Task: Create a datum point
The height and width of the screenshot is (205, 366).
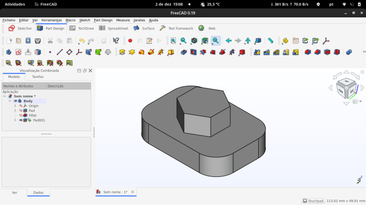Action: pyautogui.click(x=50, y=52)
